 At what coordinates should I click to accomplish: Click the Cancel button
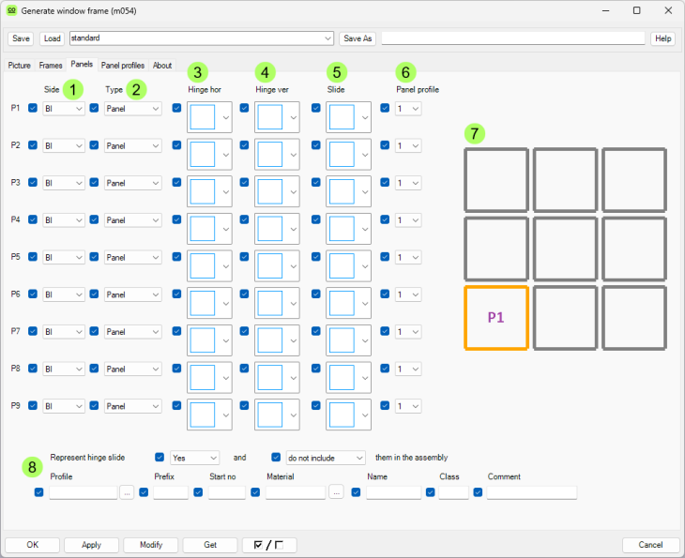point(650,545)
